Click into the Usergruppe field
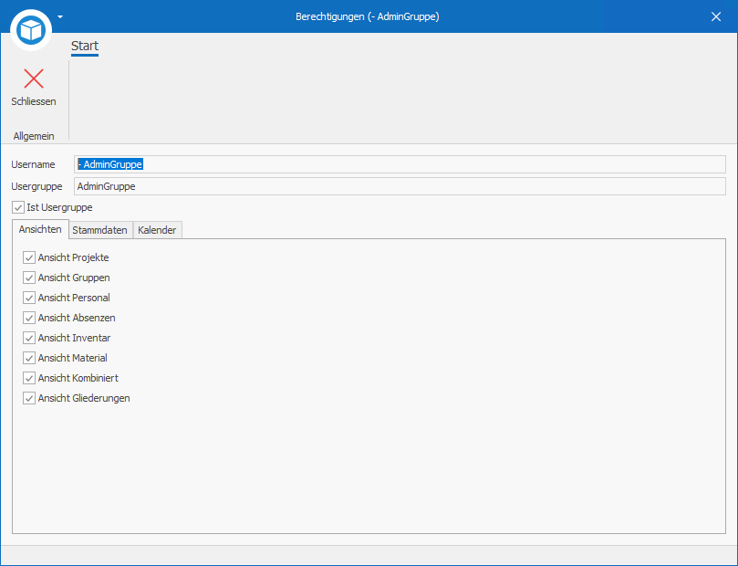 pos(400,186)
